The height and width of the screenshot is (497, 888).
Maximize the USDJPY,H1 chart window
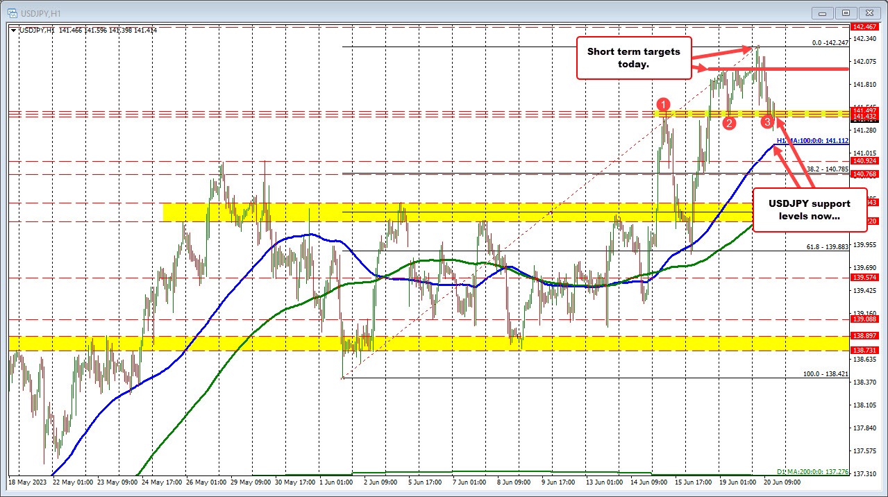846,12
